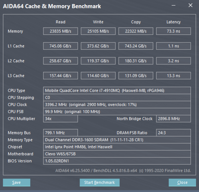
Task: Click the L3 Cache Latency 13.3 ns field
Action: 173,76
